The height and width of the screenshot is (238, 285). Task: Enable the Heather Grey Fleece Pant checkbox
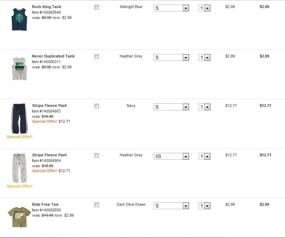(97, 156)
